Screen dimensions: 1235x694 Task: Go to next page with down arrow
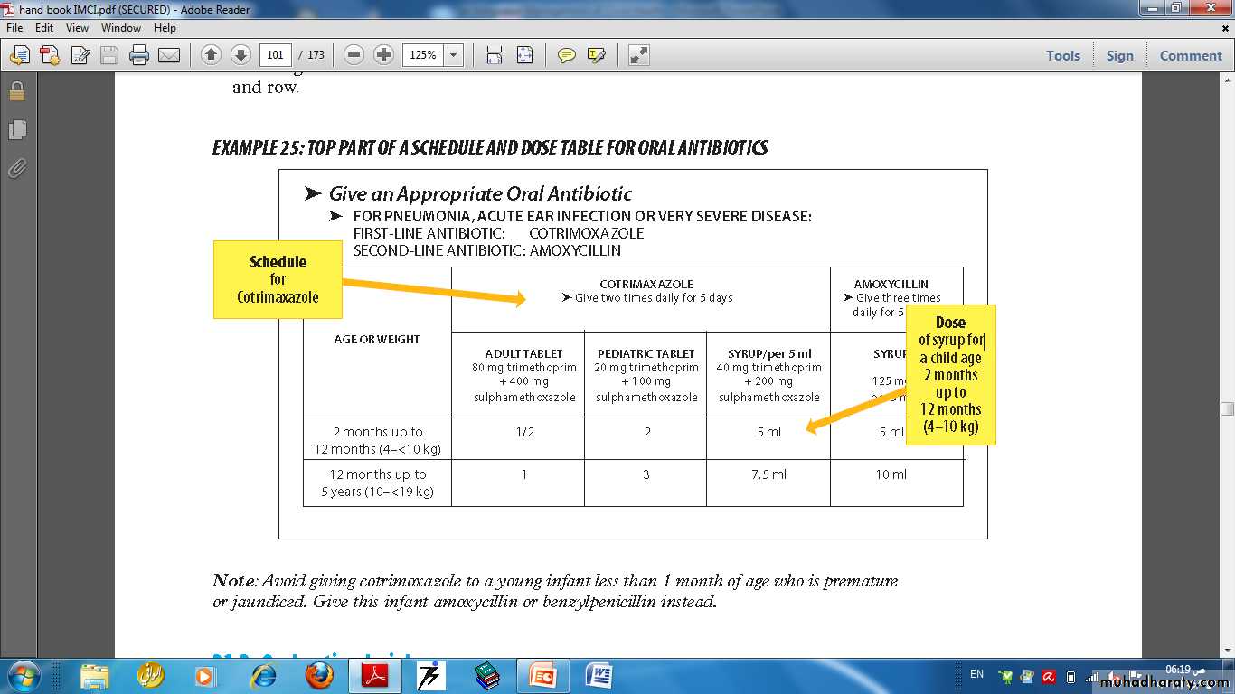240,55
